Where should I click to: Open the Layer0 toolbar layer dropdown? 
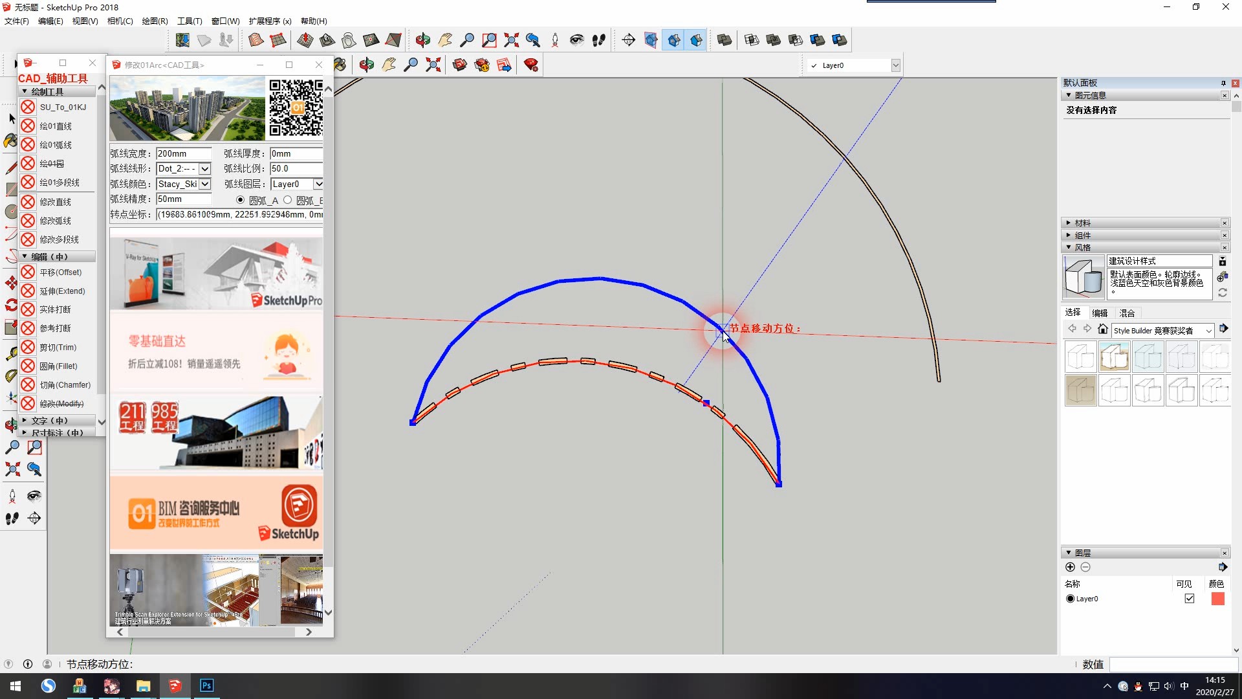[896, 65]
